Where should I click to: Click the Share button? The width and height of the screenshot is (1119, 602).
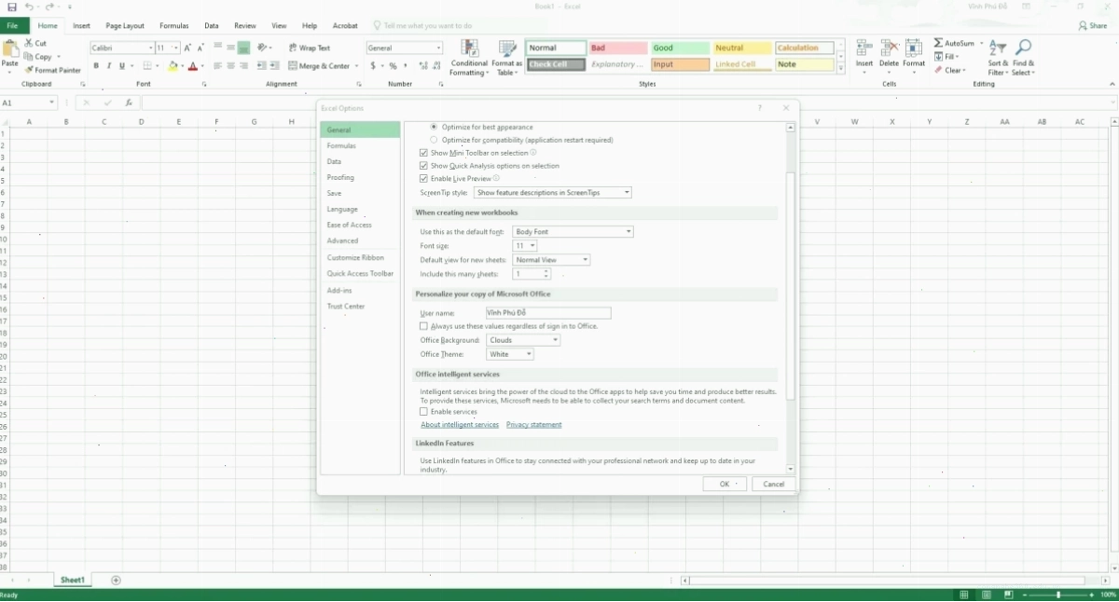1093,26
